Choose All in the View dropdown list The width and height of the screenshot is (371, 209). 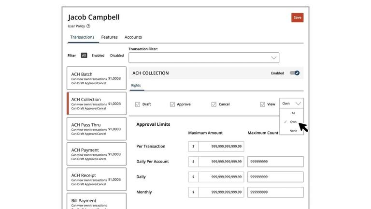[293, 113]
